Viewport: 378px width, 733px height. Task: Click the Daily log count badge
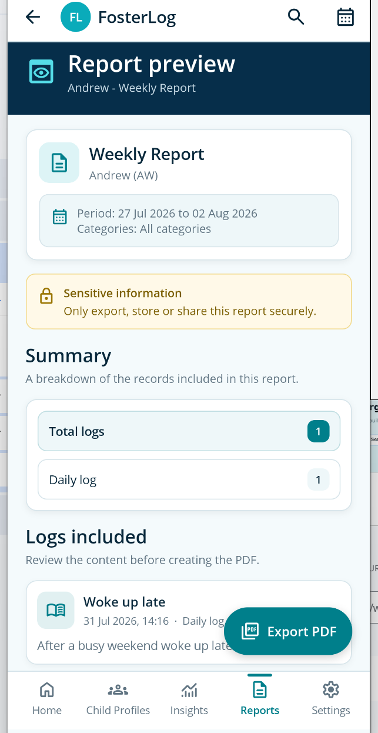(318, 479)
